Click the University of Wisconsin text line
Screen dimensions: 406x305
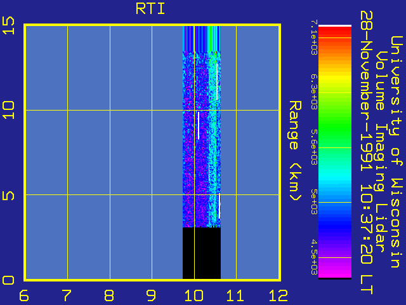pyautogui.click(x=396, y=152)
